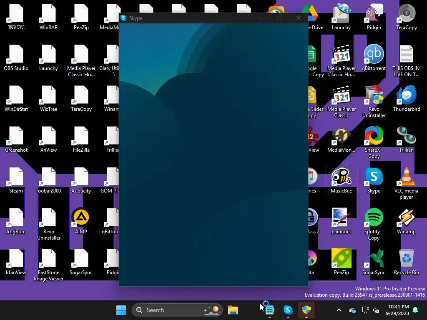
Task: Open the MediaMon... shortcut icon
Action: coord(341,139)
